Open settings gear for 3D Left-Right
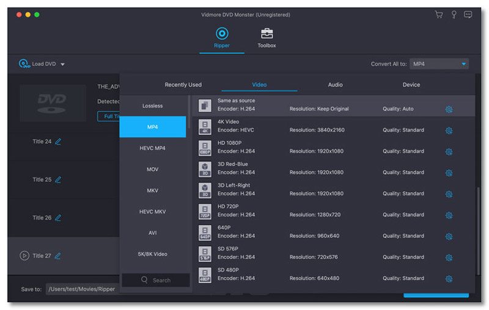The height and width of the screenshot is (310, 489). tap(449, 194)
